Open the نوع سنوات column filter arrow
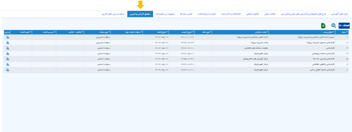The width and height of the screenshot is (352, 132). click(109, 32)
